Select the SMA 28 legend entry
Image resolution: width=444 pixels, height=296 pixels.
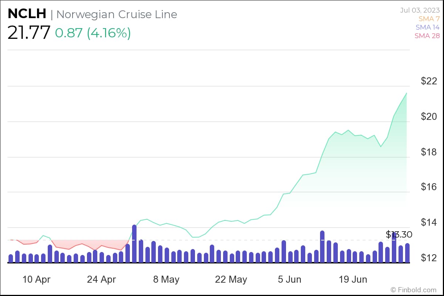tap(427, 36)
